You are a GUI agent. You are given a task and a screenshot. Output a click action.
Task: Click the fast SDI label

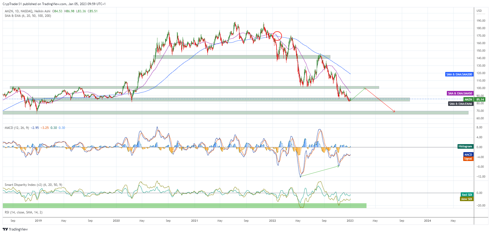467,195
